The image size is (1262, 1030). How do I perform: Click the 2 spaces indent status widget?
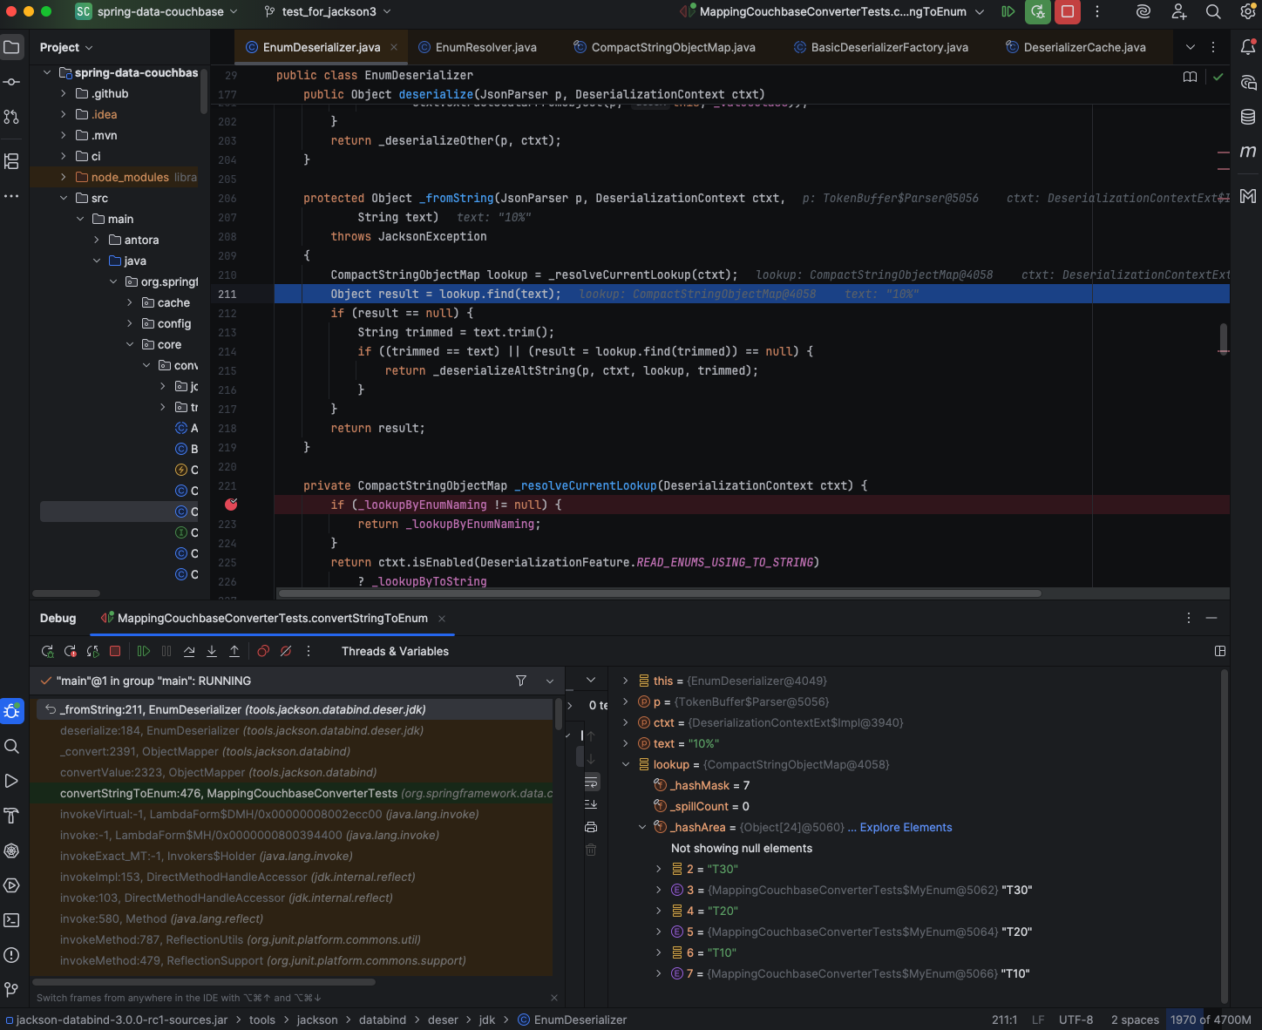[x=1135, y=1020]
